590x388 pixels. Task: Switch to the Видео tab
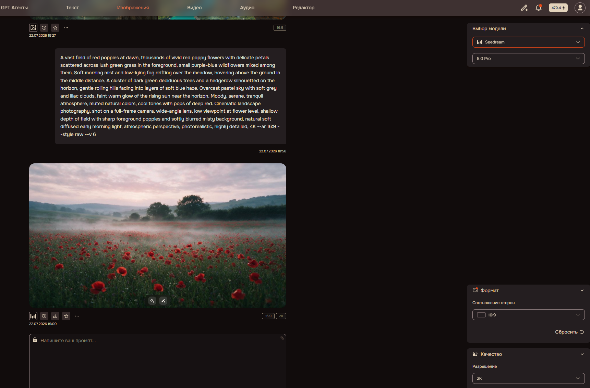click(x=194, y=8)
